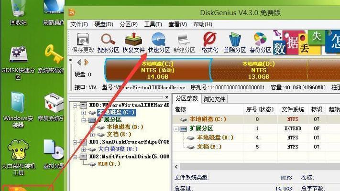Screen dimensions: 340x191
Task: Open the Recycle Bin (回收站) desktop icon
Action: coord(19,12)
